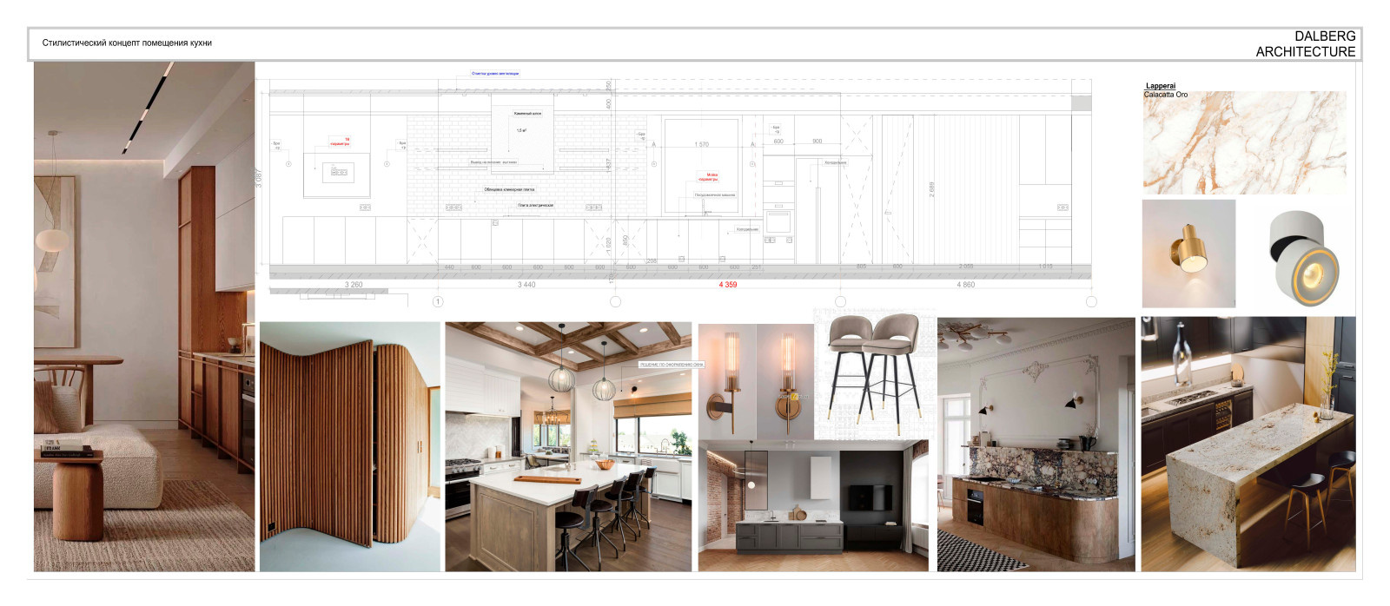Viewport: 1390px width, 606px height.
Task: Open the tall beige living room photo
Action: click(x=144, y=316)
